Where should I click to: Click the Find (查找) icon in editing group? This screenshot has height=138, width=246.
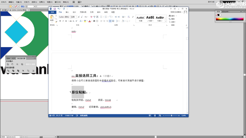pos(171,16)
